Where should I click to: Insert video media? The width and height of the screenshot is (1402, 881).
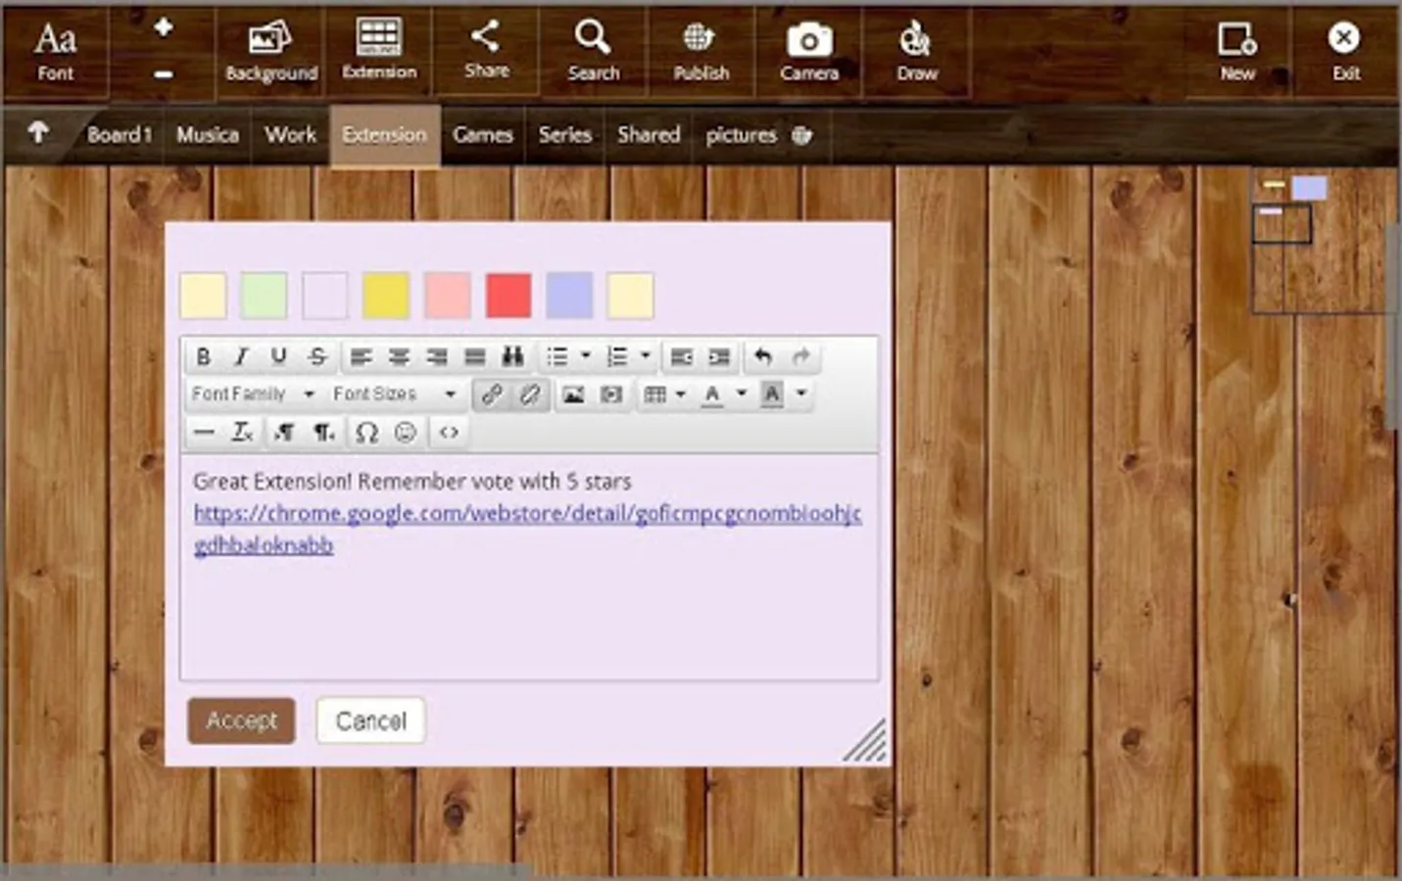pyautogui.click(x=611, y=394)
